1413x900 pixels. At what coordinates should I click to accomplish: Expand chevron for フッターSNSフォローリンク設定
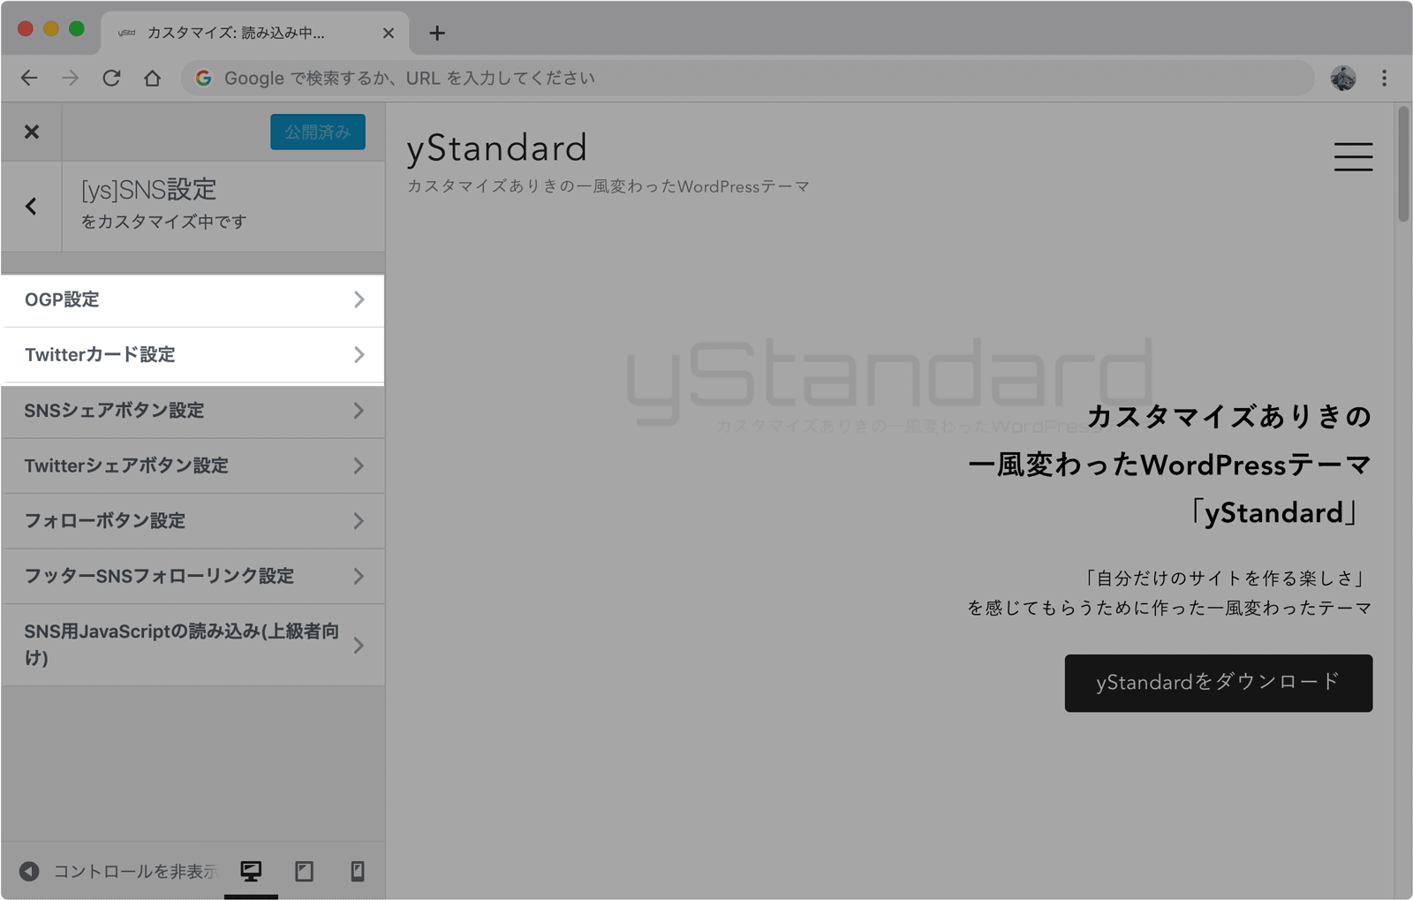(359, 576)
